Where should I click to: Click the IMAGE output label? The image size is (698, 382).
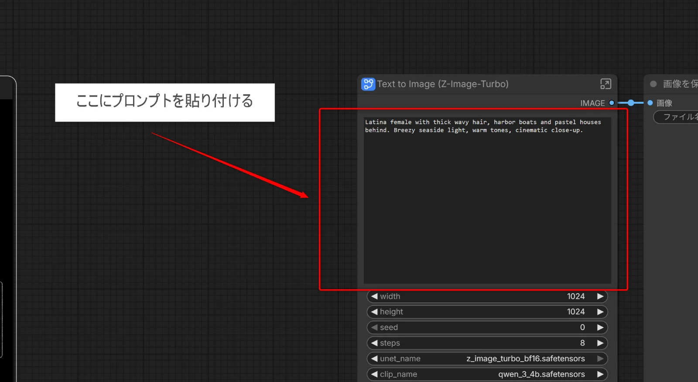coord(592,103)
